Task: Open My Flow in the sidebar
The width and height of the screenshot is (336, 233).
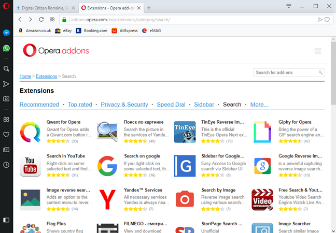Action: coord(6,84)
